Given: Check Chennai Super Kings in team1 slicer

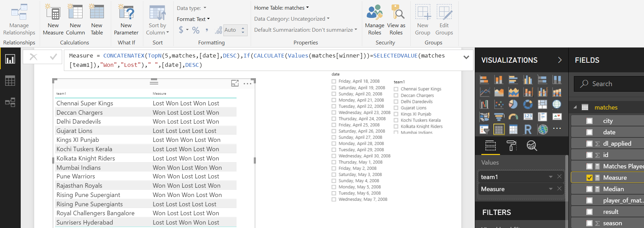Looking at the screenshot, I should click(396, 89).
